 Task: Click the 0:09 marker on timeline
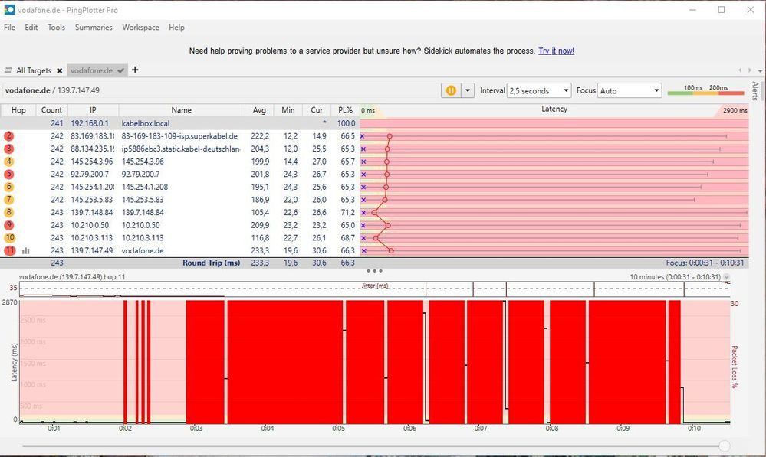coord(623,428)
